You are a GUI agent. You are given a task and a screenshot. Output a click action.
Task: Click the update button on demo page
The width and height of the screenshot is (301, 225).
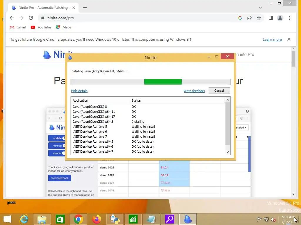tap(57, 138)
